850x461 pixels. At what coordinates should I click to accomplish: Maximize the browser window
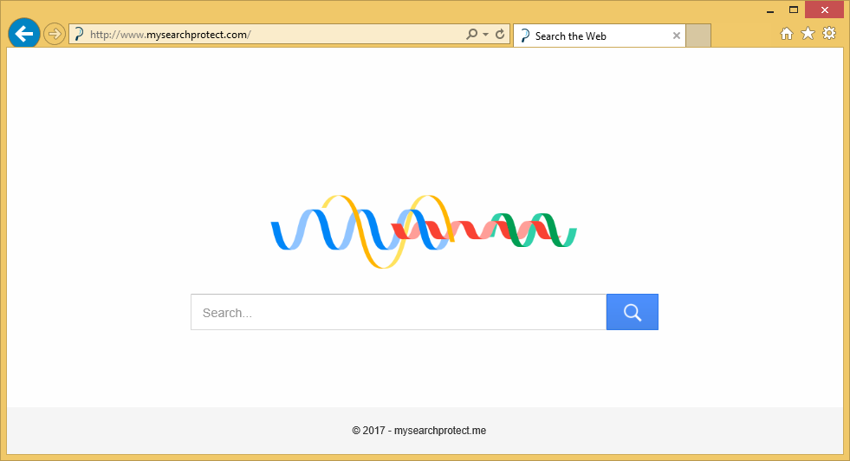[793, 10]
